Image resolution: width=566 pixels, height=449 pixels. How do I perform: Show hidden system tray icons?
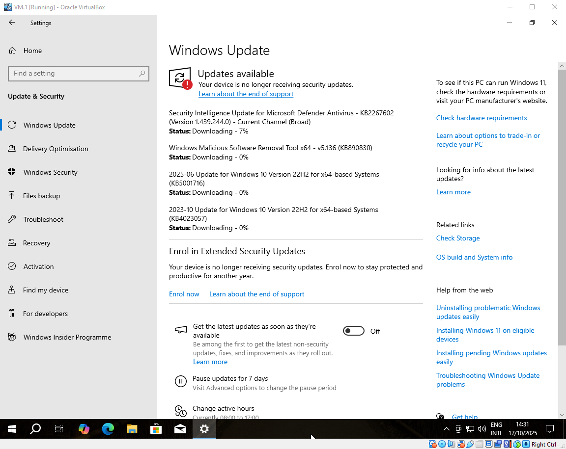[x=447, y=429]
